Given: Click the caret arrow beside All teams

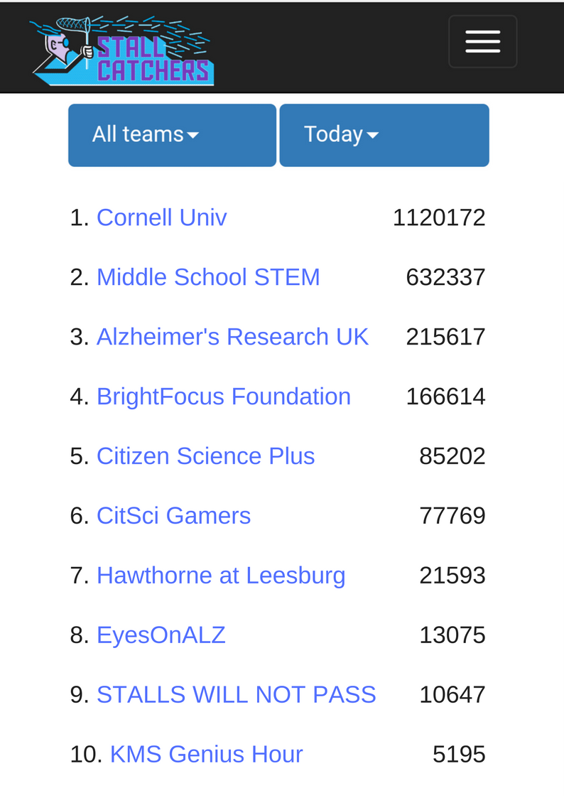Looking at the screenshot, I should pos(192,136).
